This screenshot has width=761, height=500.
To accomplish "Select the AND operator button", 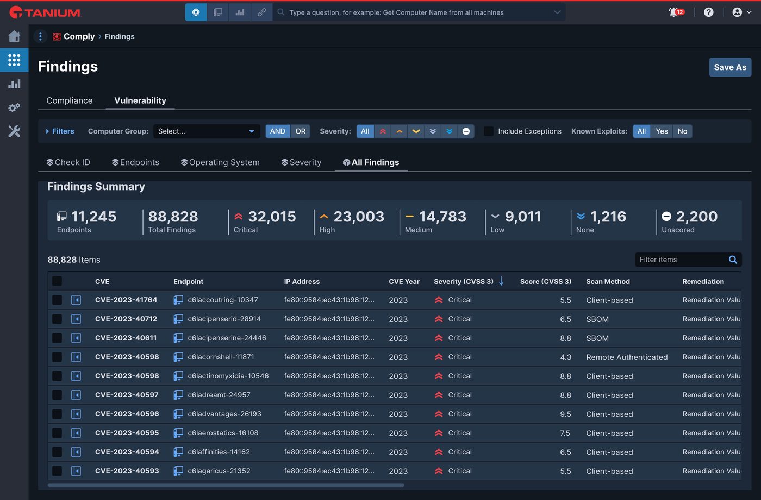I will coord(278,131).
